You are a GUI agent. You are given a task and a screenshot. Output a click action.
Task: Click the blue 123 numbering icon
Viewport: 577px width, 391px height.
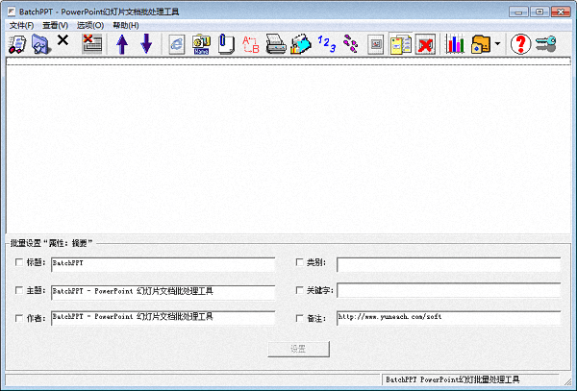(326, 44)
